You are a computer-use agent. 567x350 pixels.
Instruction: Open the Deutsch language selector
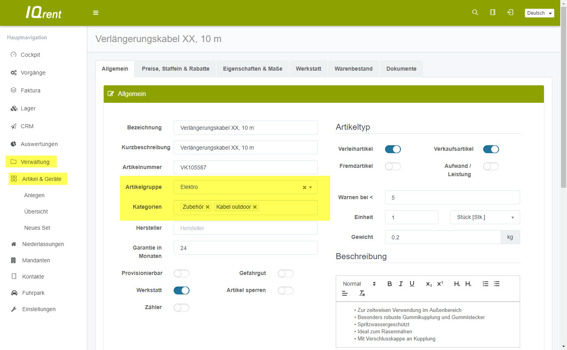pos(539,13)
